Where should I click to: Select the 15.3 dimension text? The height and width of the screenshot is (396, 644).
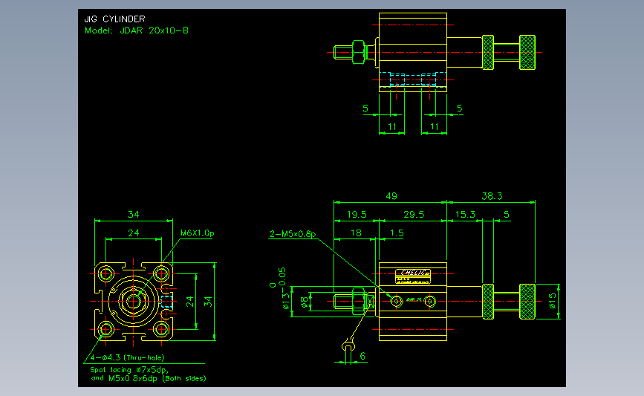(x=465, y=215)
